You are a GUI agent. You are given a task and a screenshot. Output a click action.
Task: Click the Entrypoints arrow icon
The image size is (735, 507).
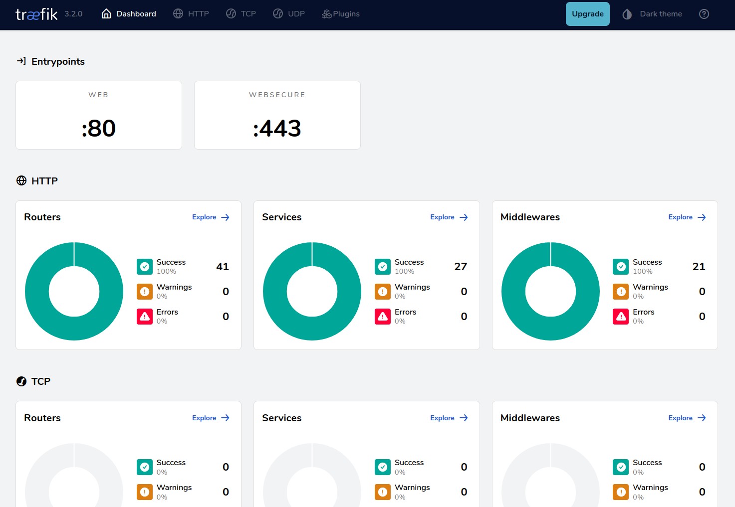21,61
